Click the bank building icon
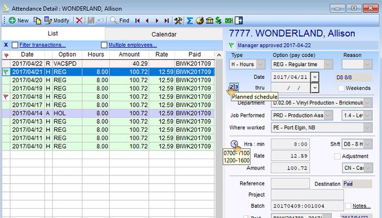 tap(208, 20)
